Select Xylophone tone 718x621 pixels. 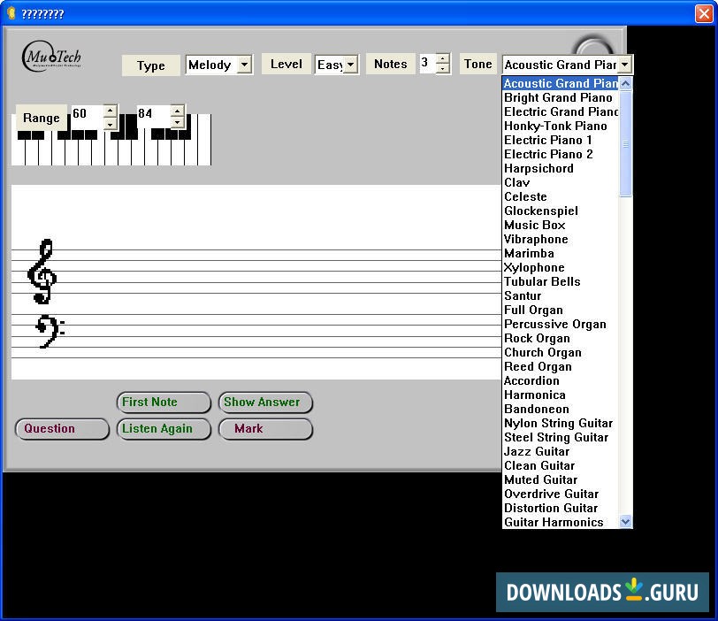pos(561,268)
